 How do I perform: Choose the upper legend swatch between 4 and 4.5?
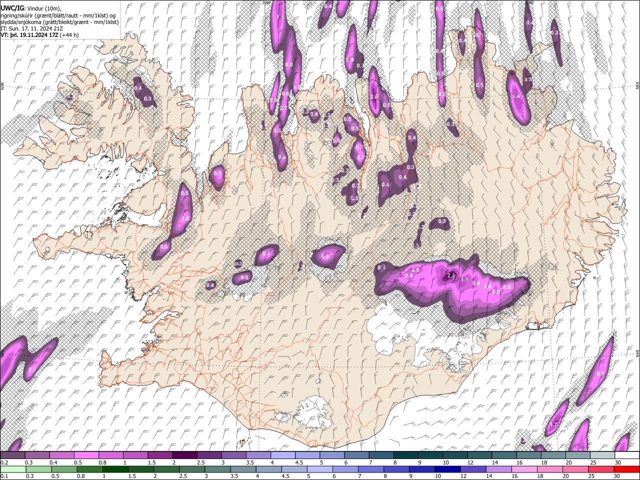283,455
